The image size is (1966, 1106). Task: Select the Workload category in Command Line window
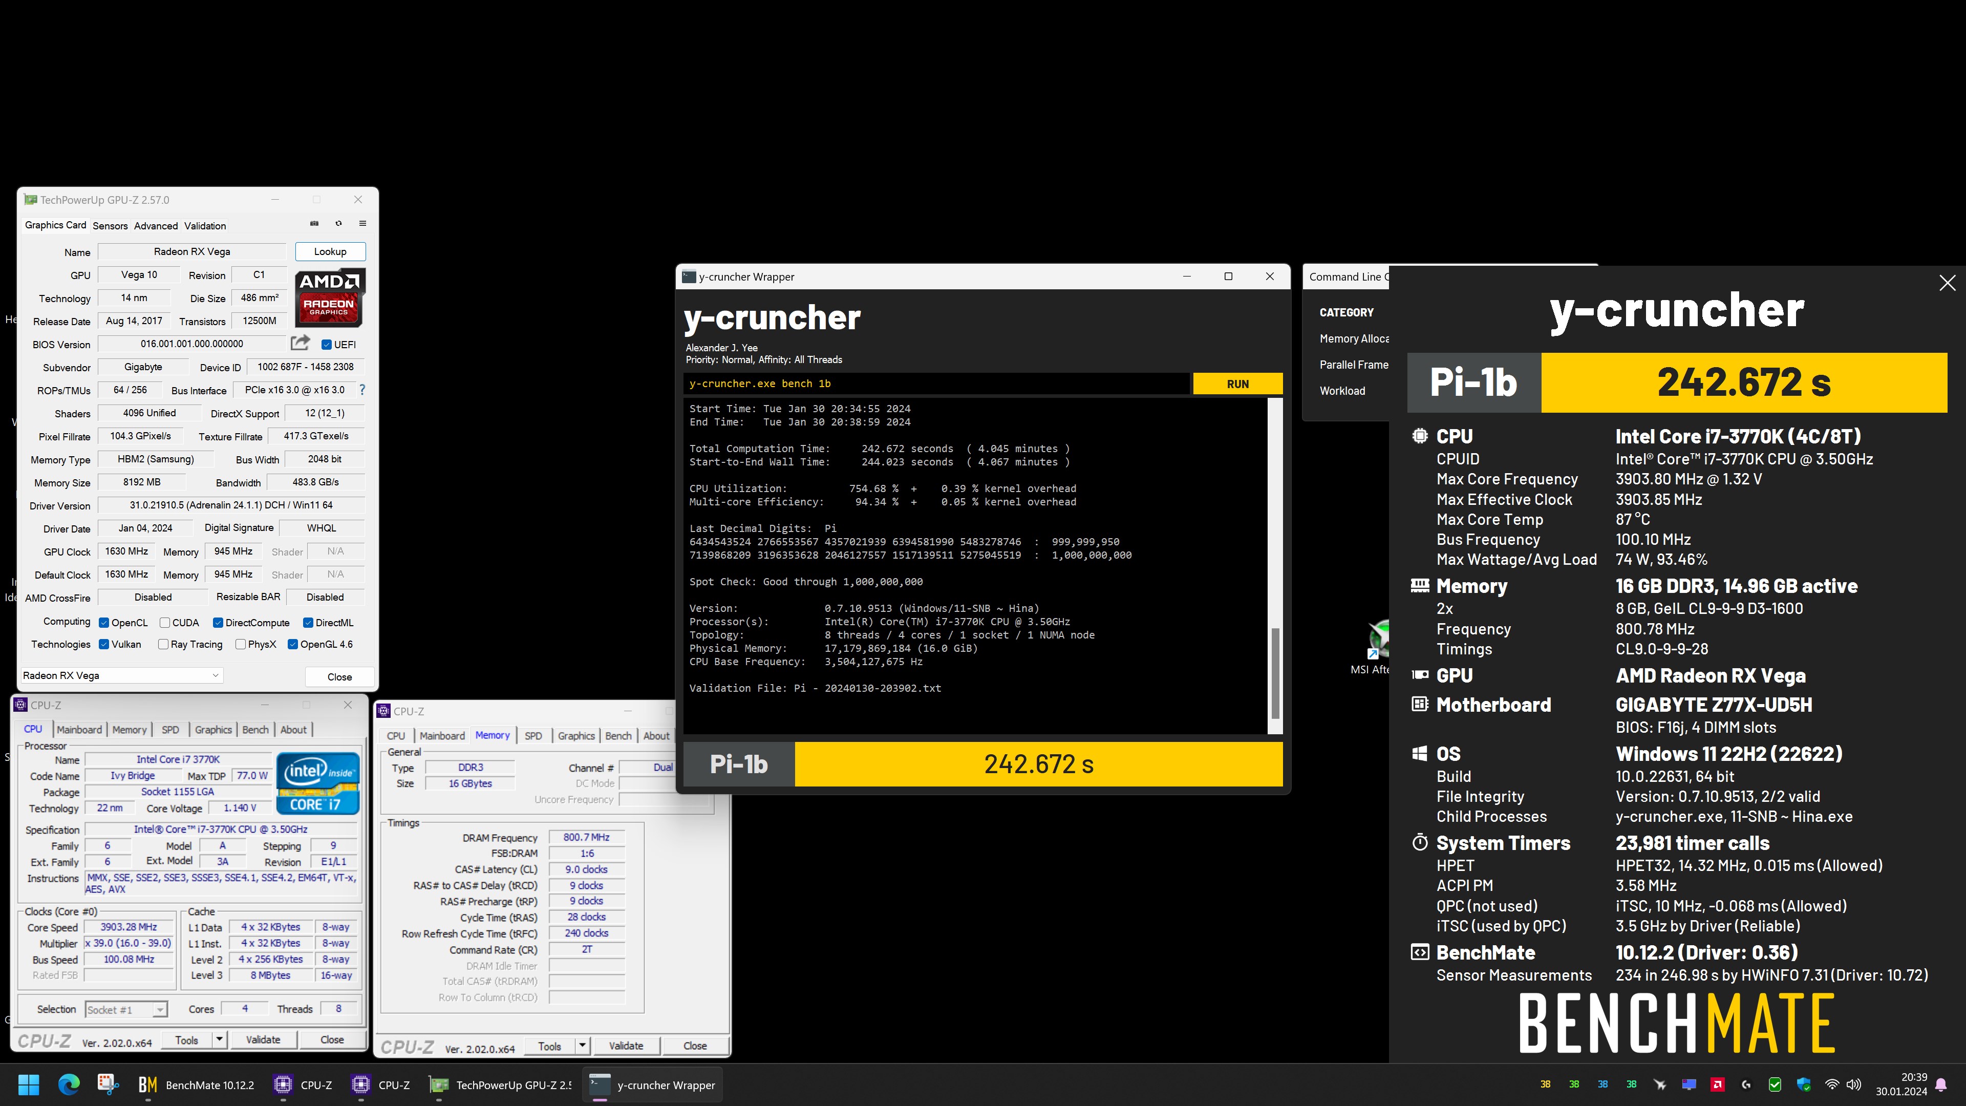1342,391
